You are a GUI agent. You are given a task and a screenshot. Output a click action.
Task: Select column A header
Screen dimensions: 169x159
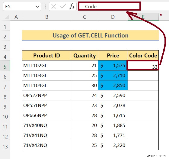(x=16, y=17)
